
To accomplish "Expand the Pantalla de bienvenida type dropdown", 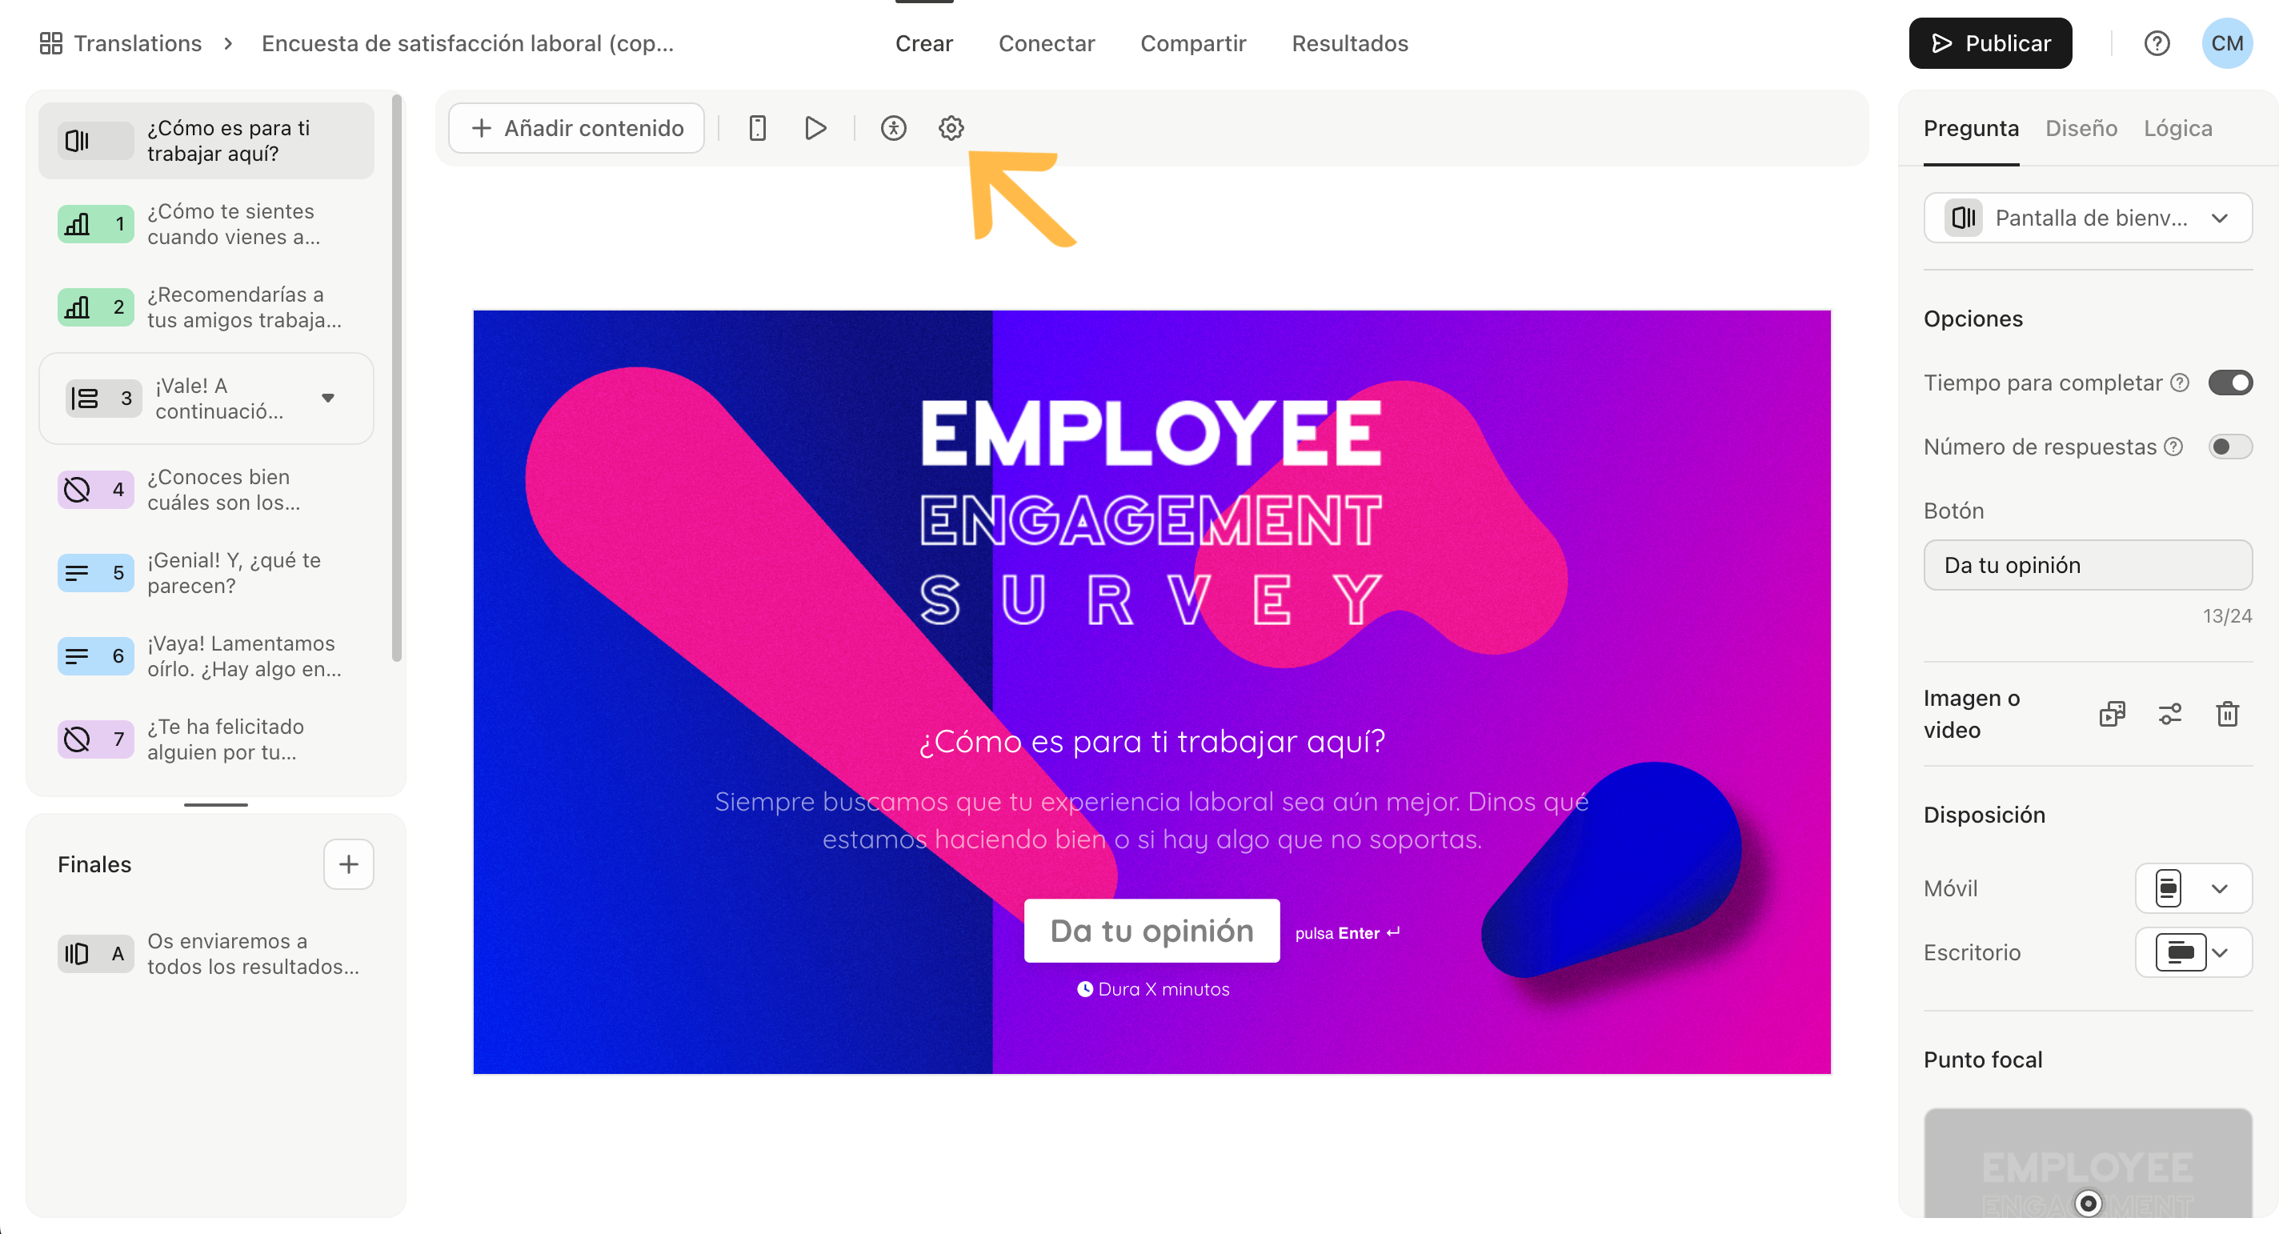I will click(2088, 218).
